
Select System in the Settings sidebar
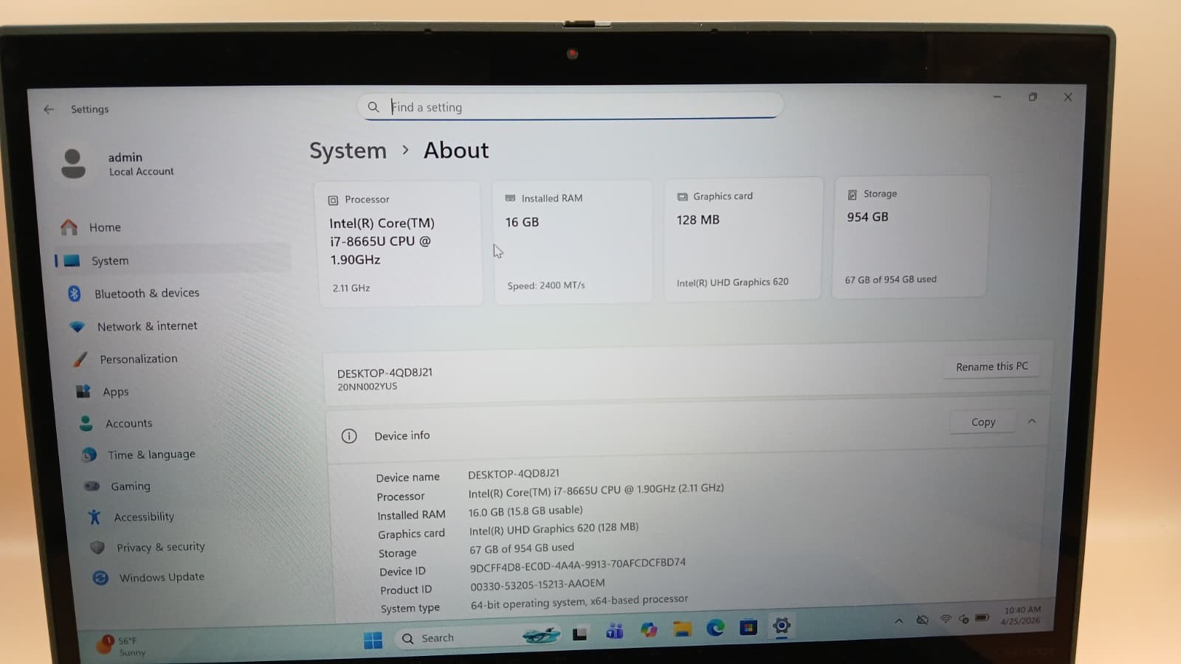[173, 260]
